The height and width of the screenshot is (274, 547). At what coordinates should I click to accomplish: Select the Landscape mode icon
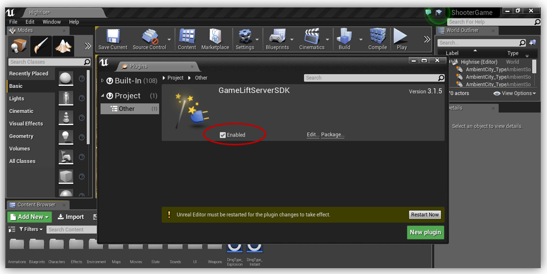click(63, 46)
